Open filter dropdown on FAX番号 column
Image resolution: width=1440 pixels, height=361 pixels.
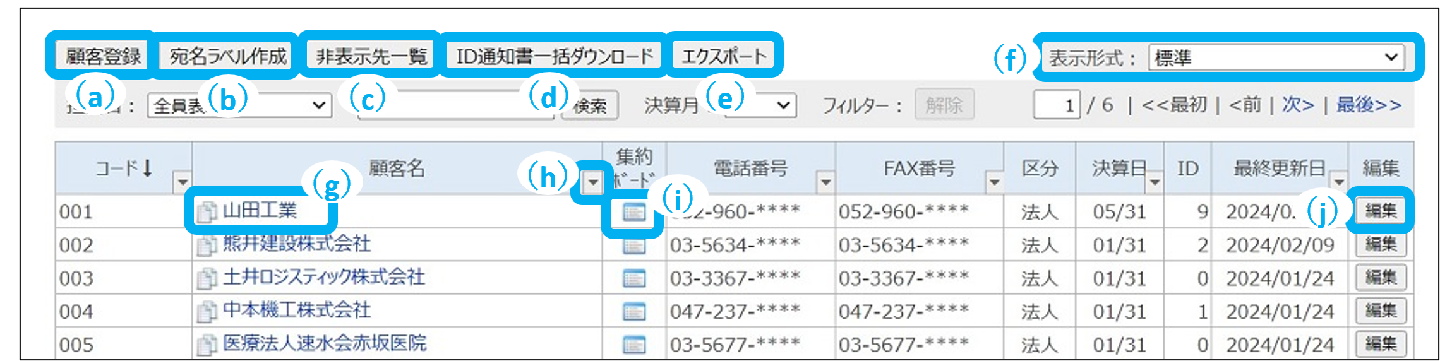pyautogui.click(x=993, y=182)
